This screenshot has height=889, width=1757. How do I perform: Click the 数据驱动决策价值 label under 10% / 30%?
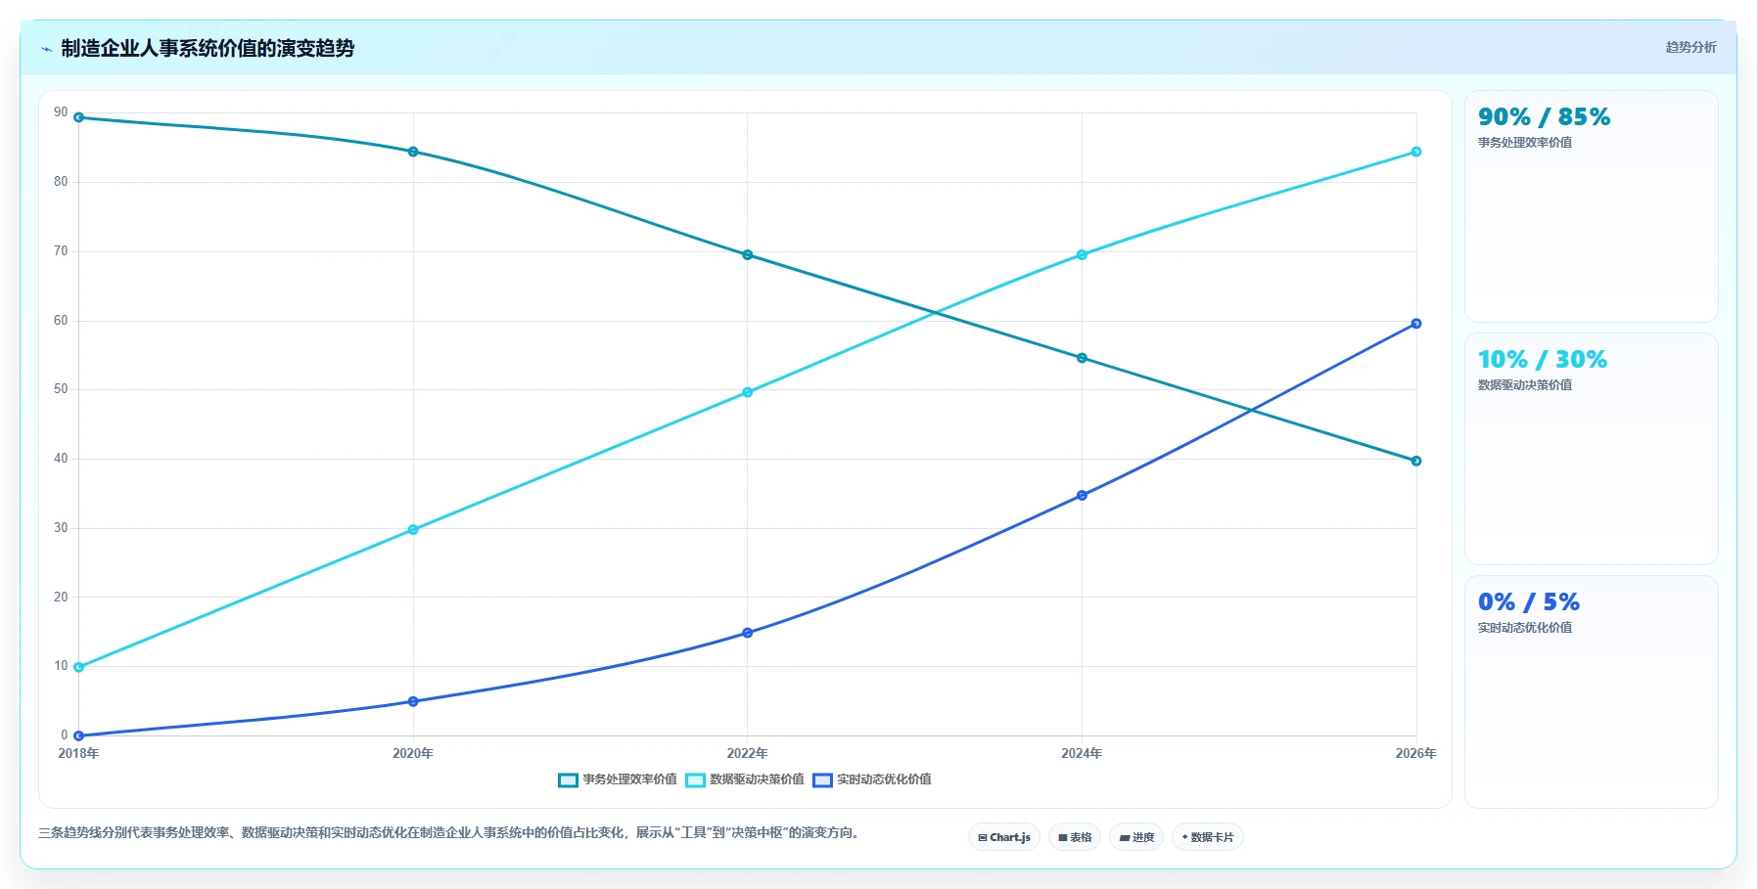coord(1525,385)
